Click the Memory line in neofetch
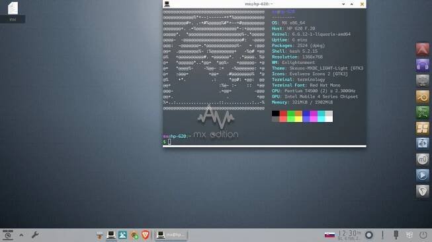 (x=302, y=102)
